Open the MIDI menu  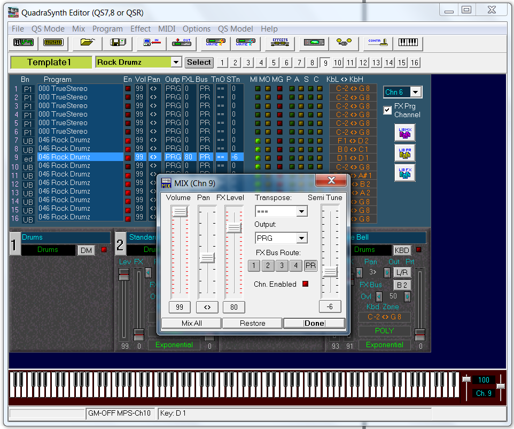click(x=166, y=29)
